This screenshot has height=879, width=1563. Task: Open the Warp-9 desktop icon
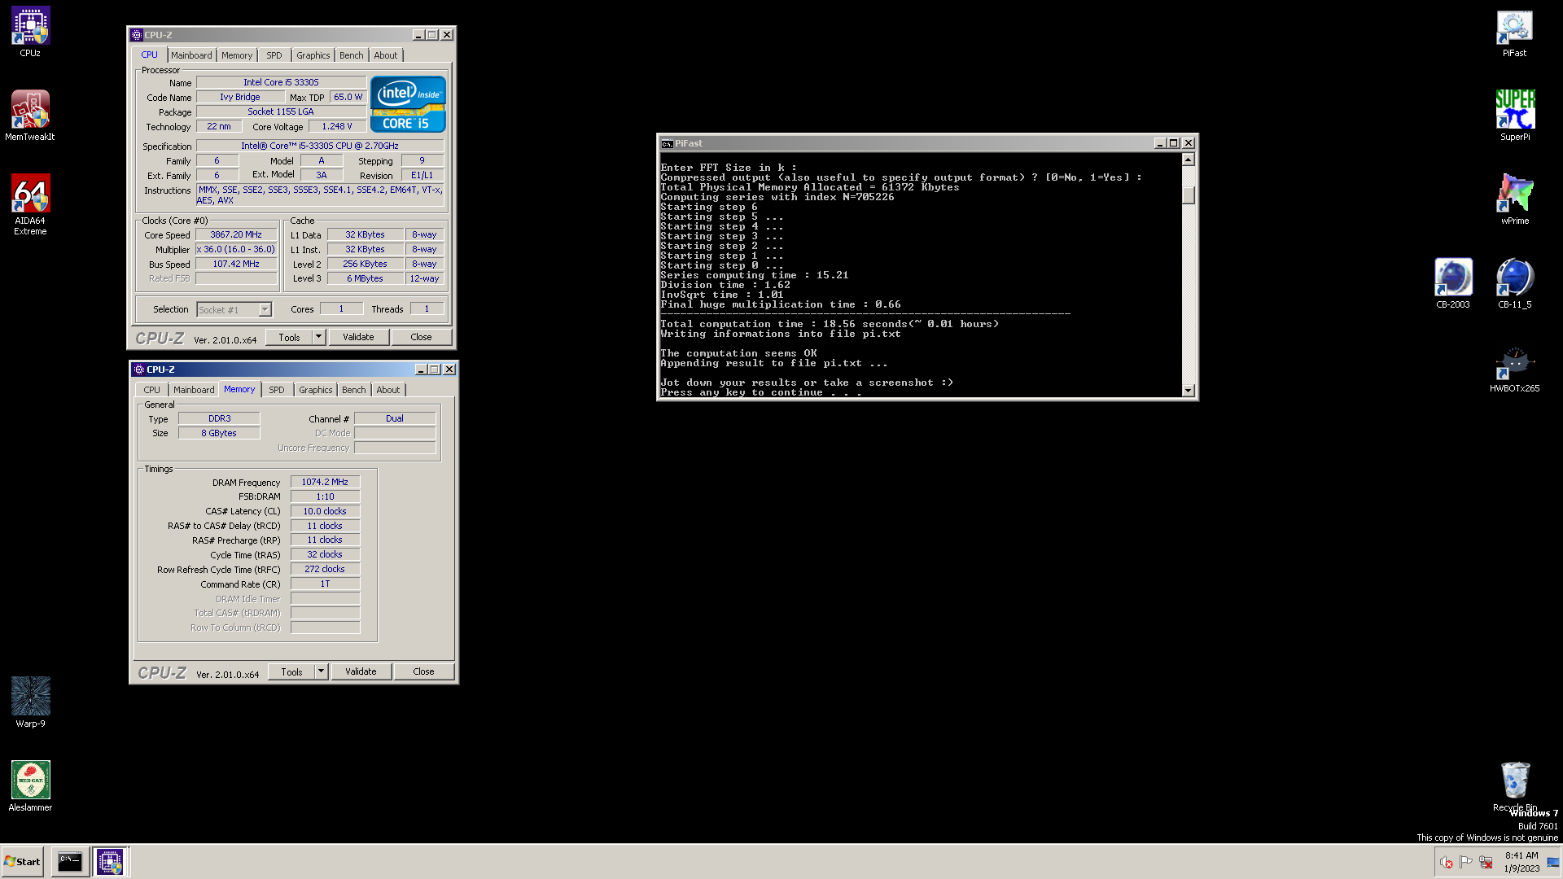pos(30,702)
